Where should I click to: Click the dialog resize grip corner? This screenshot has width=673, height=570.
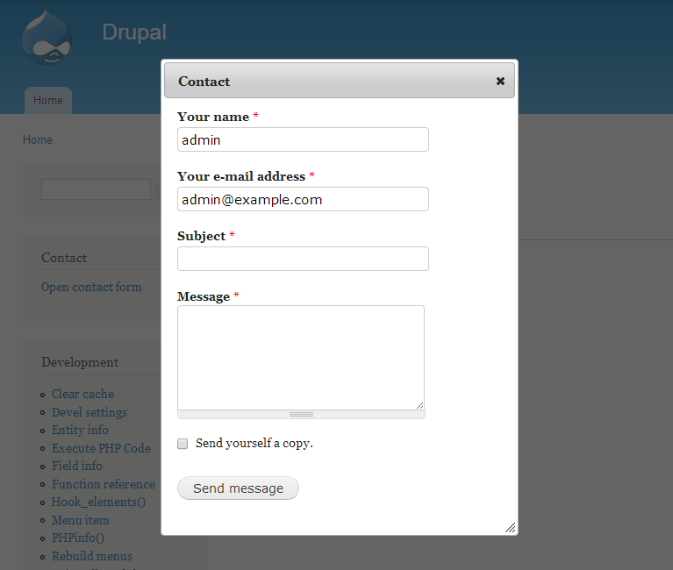(x=510, y=528)
